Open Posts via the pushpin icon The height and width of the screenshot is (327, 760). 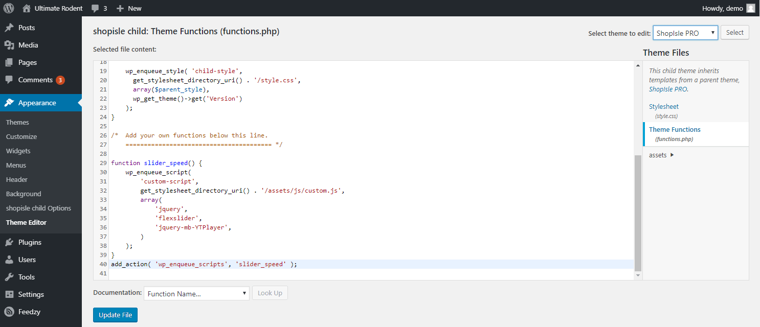pos(9,28)
